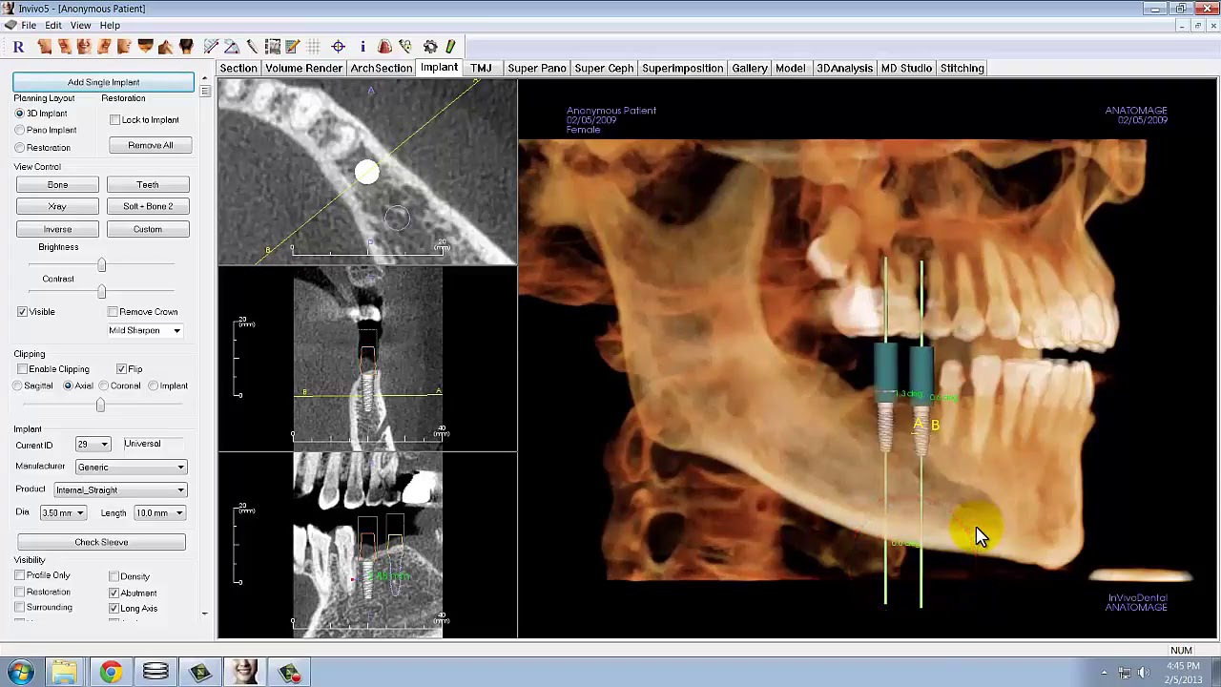Image resolution: width=1221 pixels, height=687 pixels.
Task: Select the back-of-head view icon
Action: tap(186, 46)
